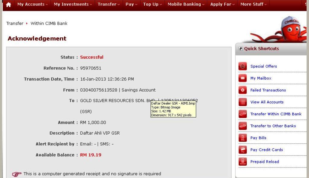Click the Pay Credit Cards icon
309x178 pixels.
(243, 150)
